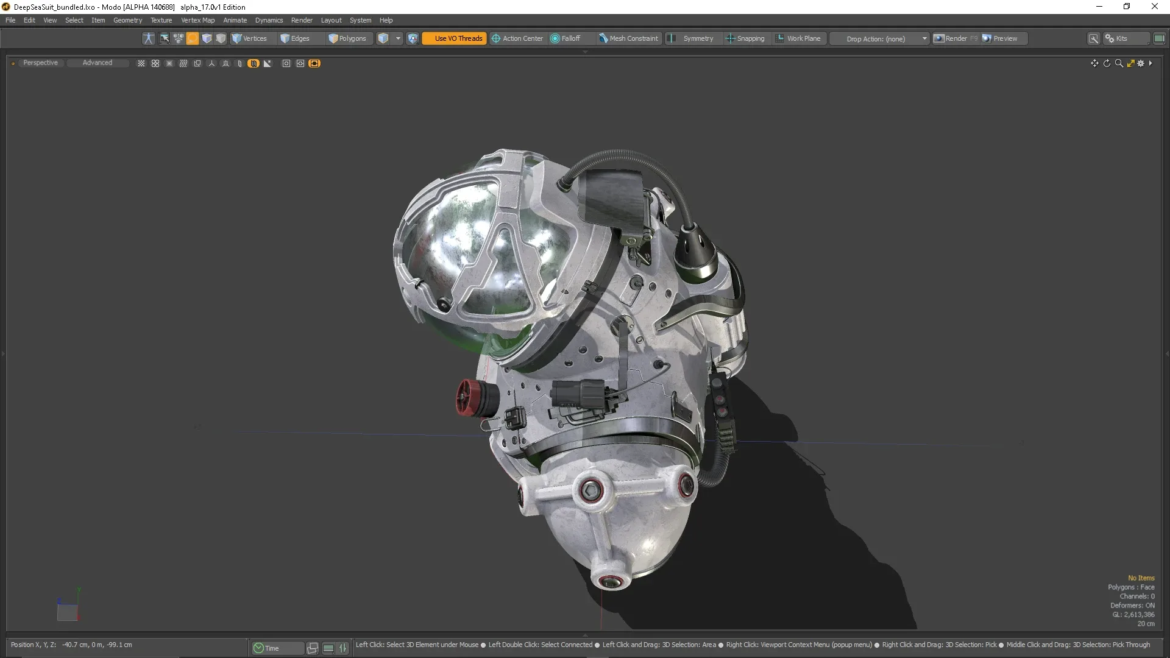Image resolution: width=1170 pixels, height=658 pixels.
Task: Open the Advanced shading style dropdown
Action: (97, 63)
